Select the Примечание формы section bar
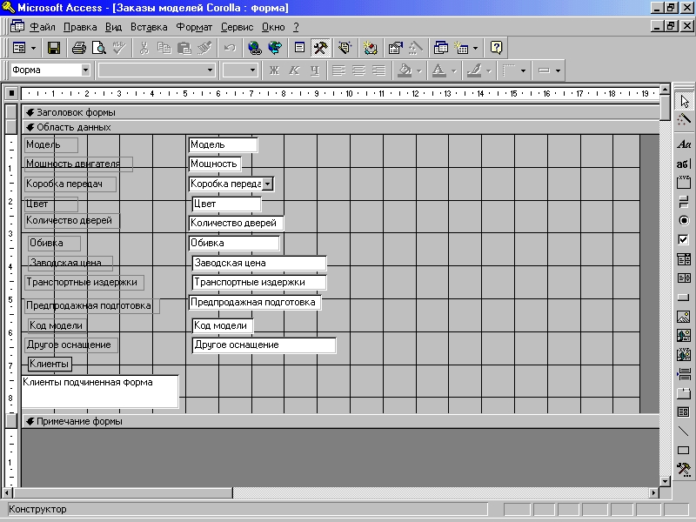Screen dimensions: 696x522 (340, 421)
